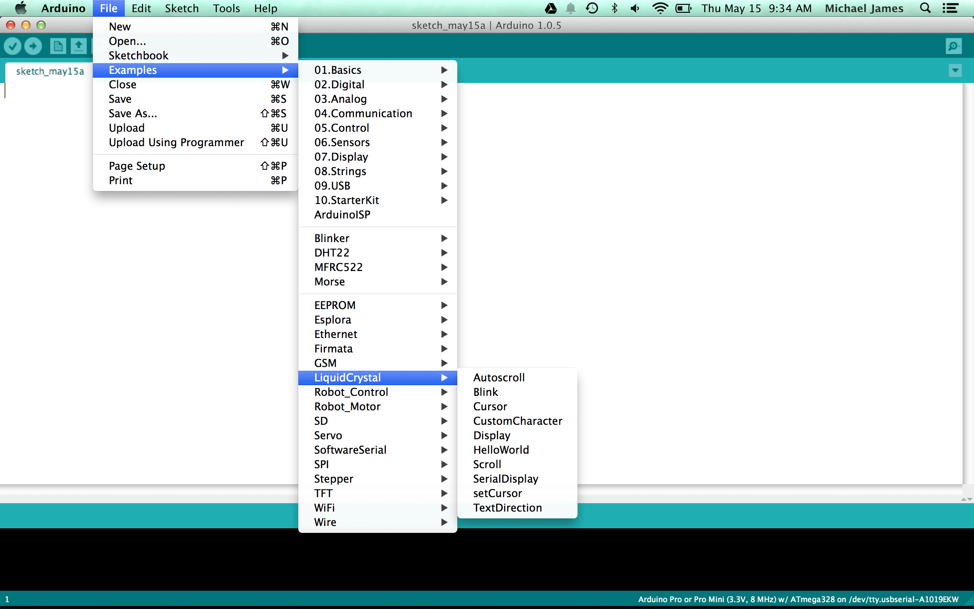Choose Save As from File menu
The width and height of the screenshot is (974, 609).
click(133, 113)
